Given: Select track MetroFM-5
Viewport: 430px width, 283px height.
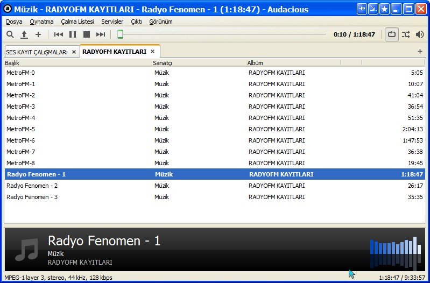Looking at the screenshot, I should click(x=215, y=129).
